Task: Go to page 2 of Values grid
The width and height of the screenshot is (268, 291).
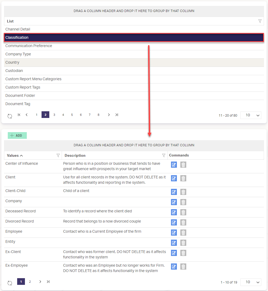Action: coord(30,282)
